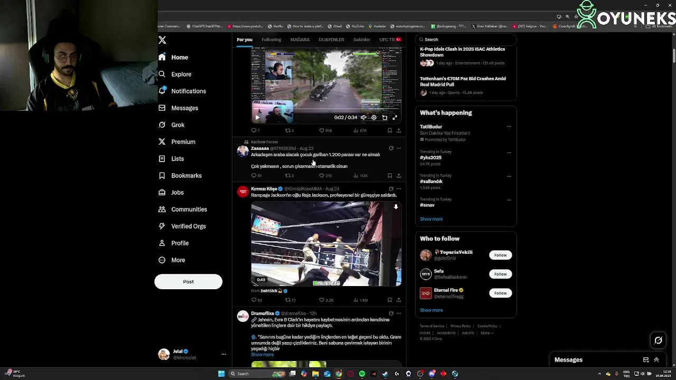Screen dimensions: 676x380
Task: Unmute the car video
Action: coord(363,117)
